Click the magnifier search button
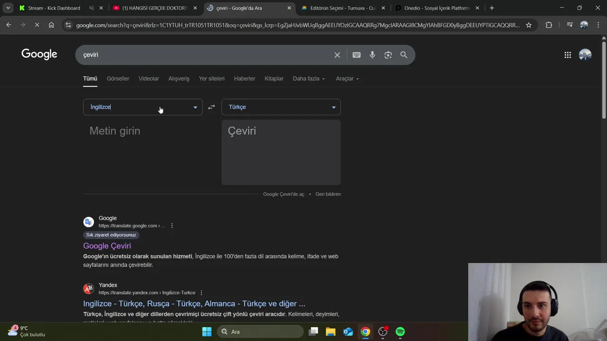This screenshot has width=607, height=341. click(x=404, y=55)
